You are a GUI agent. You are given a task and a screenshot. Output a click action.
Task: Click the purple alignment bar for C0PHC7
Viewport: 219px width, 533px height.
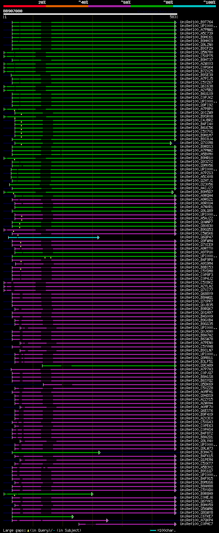128,524
